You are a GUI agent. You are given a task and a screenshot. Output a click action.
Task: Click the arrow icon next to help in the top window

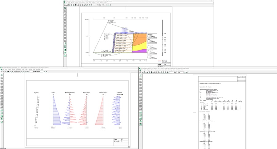(110, 5)
